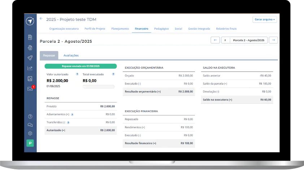Go to the next parcela with the right arrow

[273, 40]
